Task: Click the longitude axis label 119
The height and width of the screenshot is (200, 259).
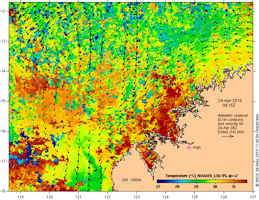Action: 20,196
